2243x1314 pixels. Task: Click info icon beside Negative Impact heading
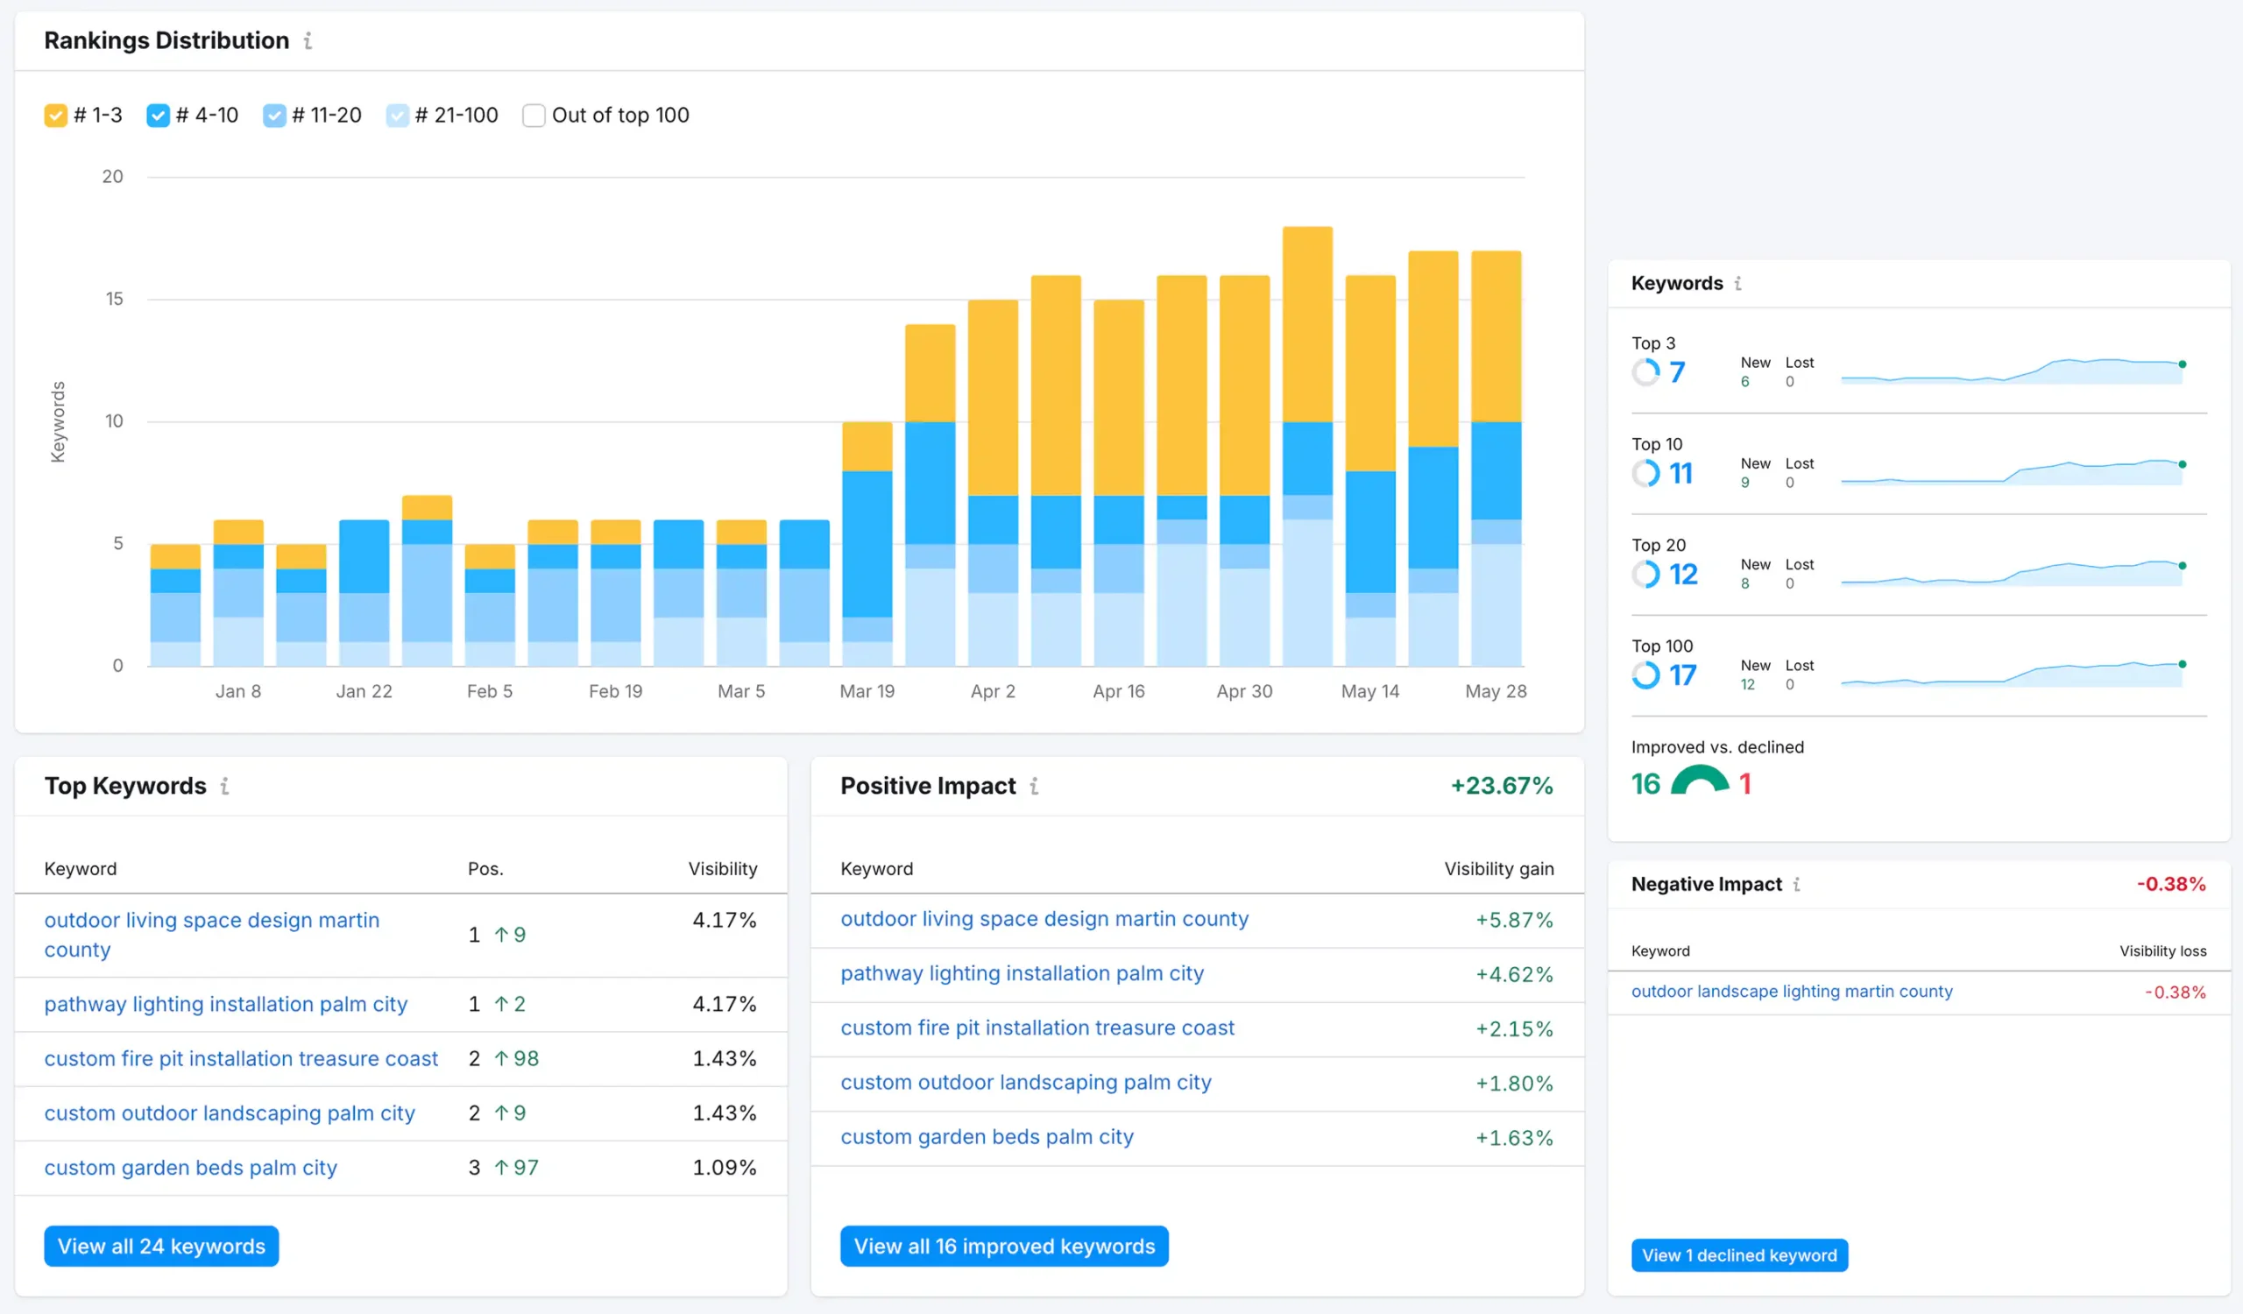point(1796,884)
